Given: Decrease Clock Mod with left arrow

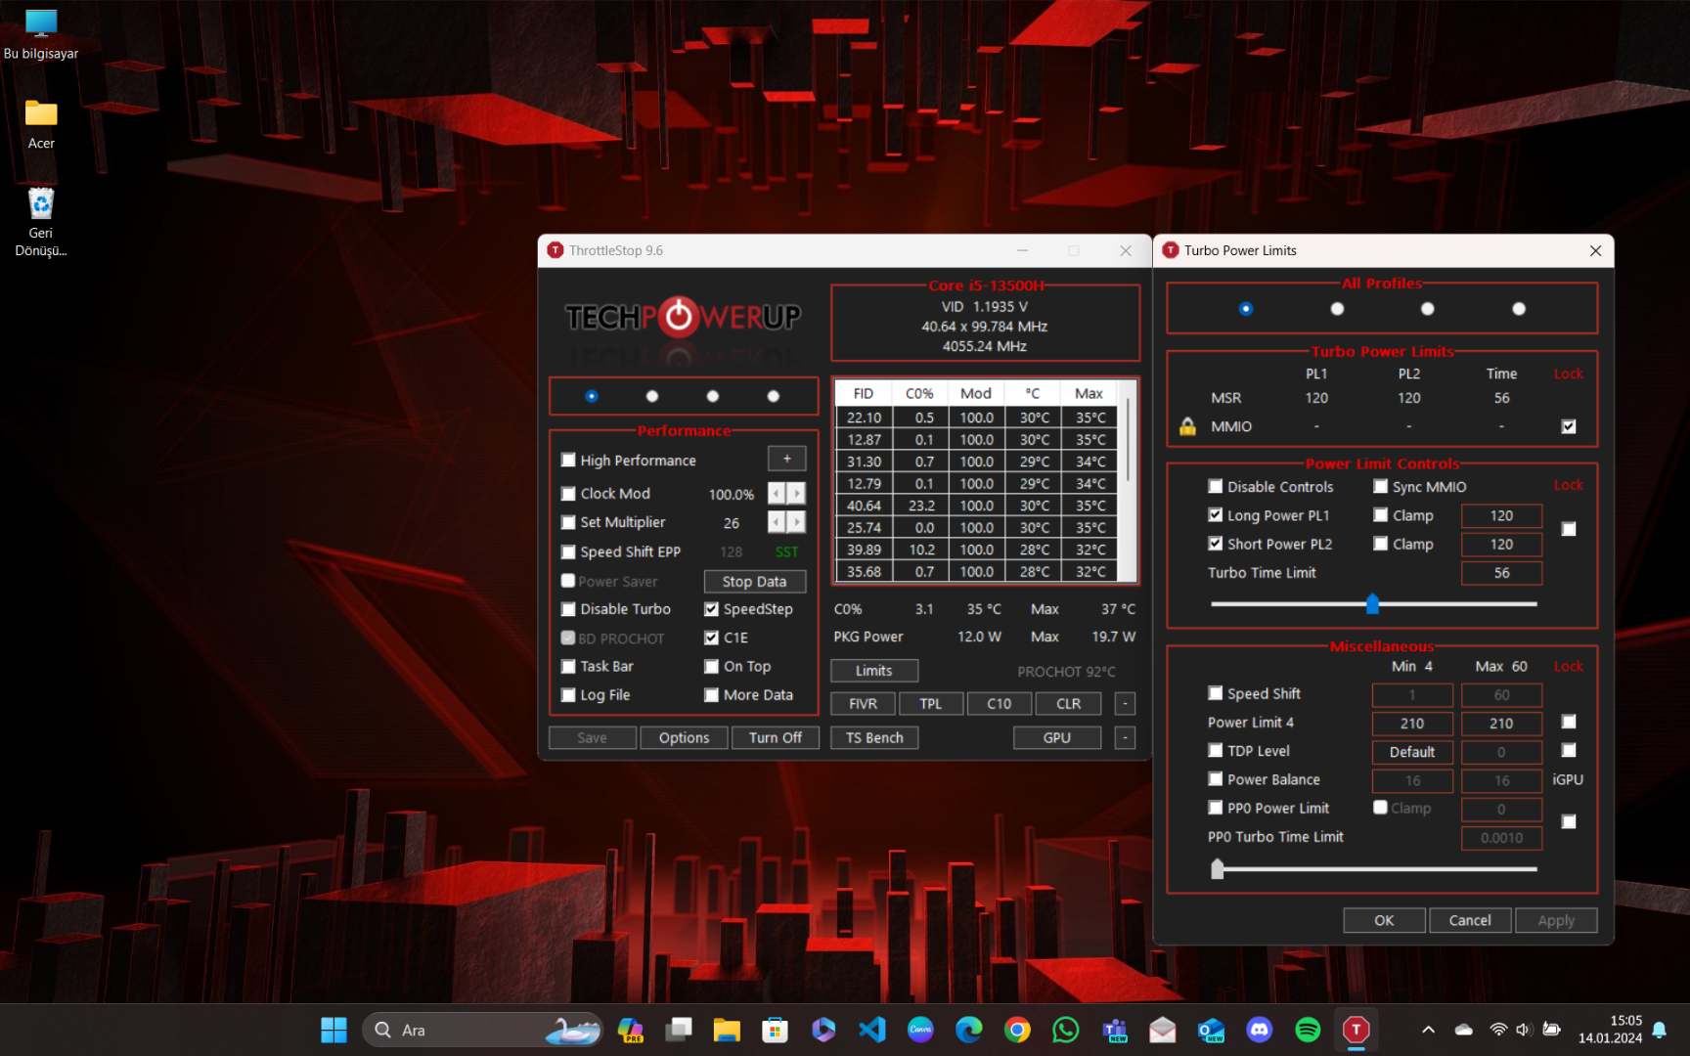Looking at the screenshot, I should pos(777,494).
